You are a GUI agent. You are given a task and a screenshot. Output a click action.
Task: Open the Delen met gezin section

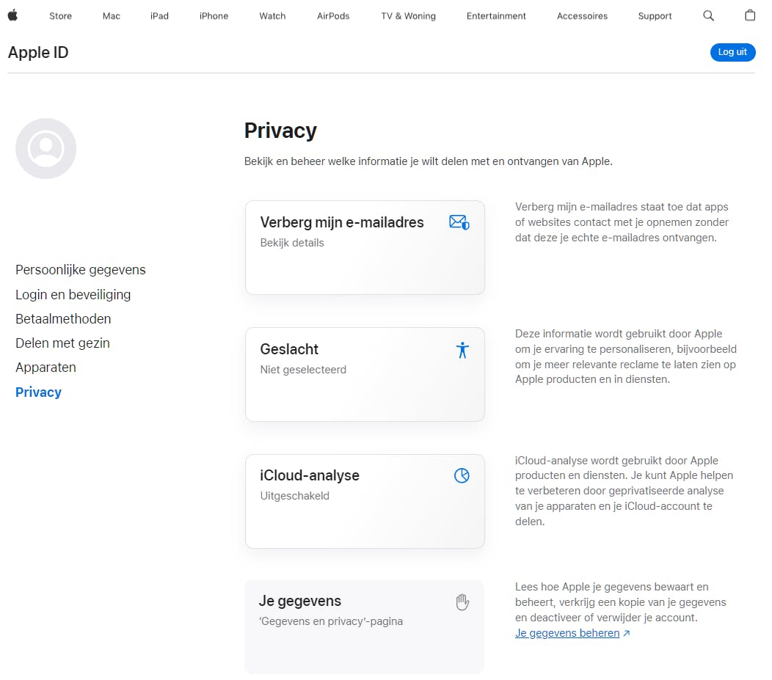point(62,343)
